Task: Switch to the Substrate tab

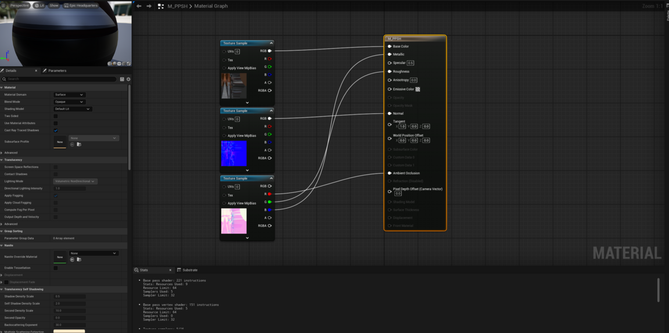Action: (190, 270)
